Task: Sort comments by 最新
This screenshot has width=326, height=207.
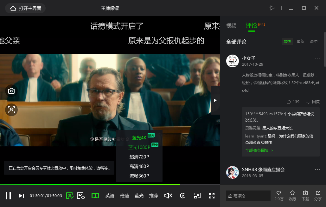Action: click(300, 42)
